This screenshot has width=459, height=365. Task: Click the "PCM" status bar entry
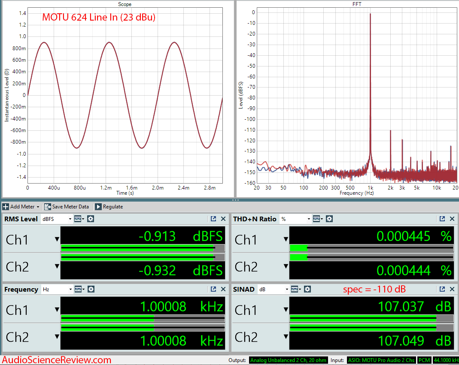pos(424,360)
